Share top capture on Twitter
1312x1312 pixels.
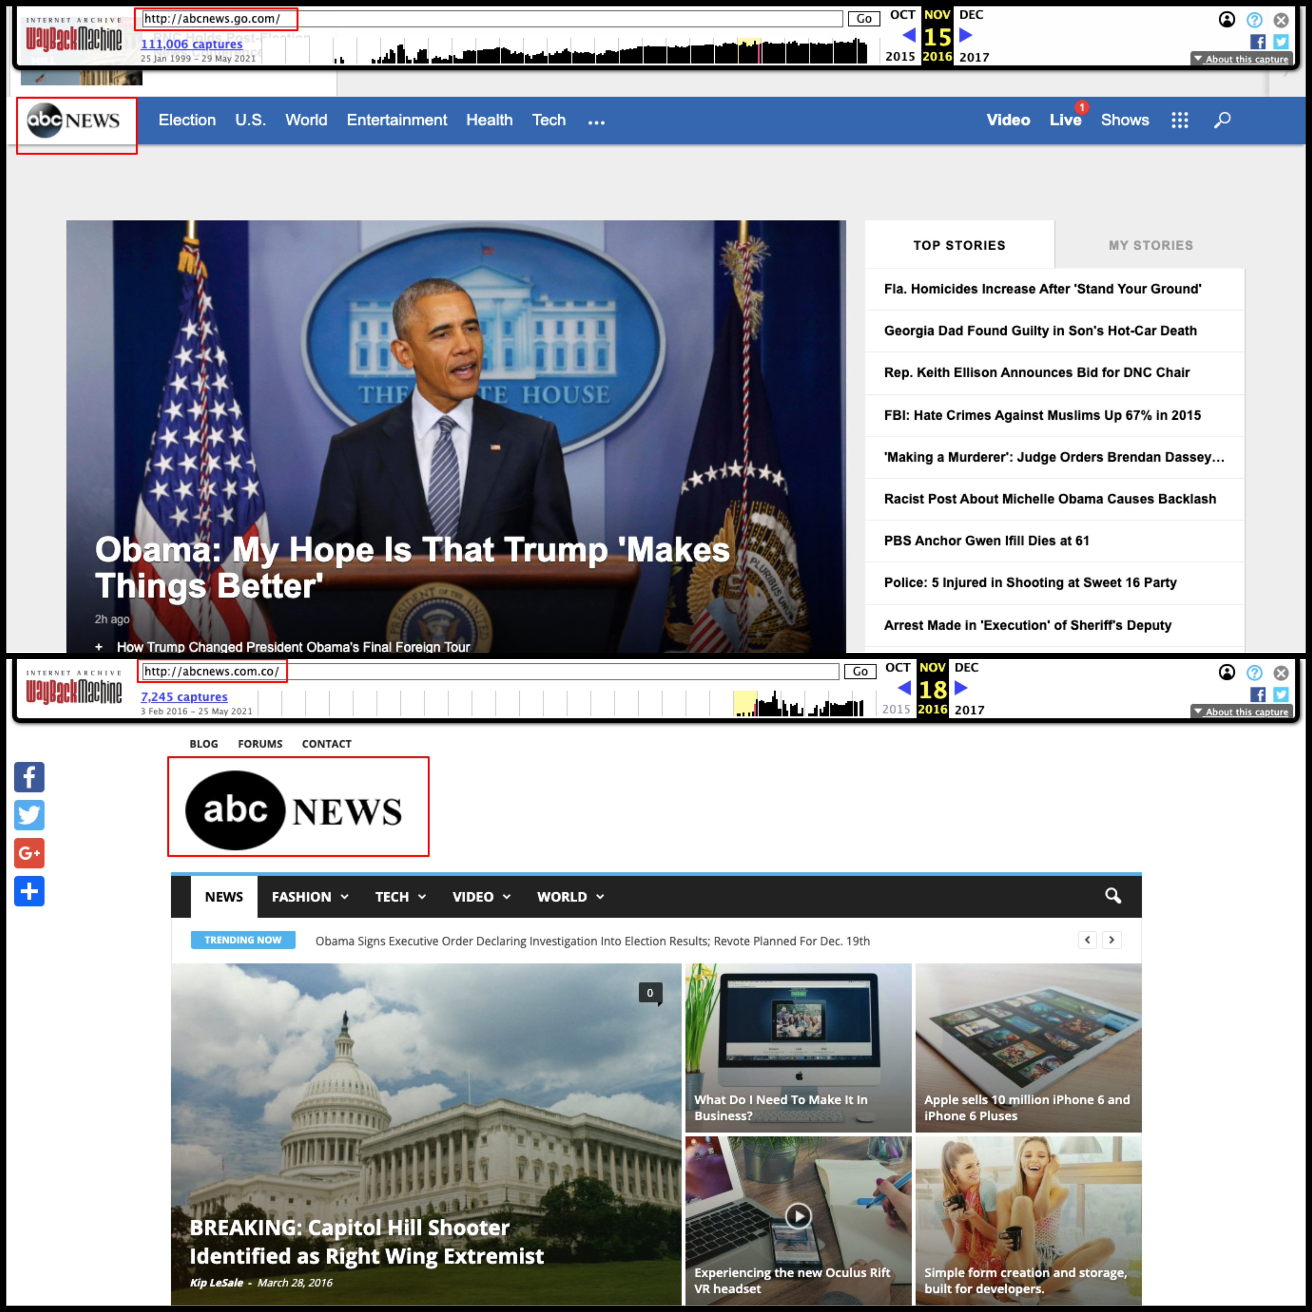tap(1281, 42)
